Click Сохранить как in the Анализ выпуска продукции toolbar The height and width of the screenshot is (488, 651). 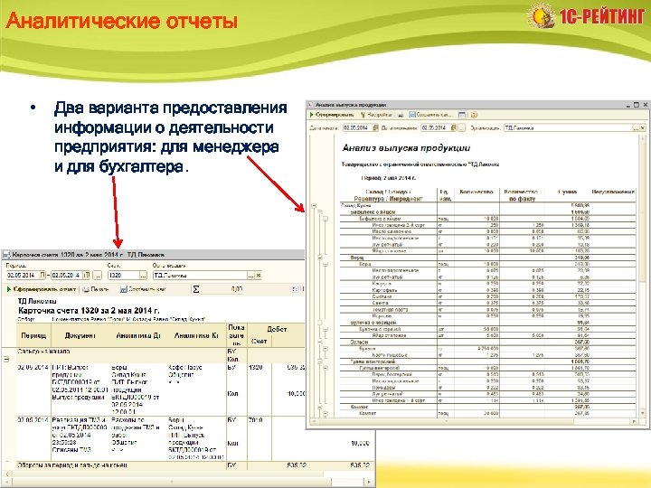coord(430,115)
